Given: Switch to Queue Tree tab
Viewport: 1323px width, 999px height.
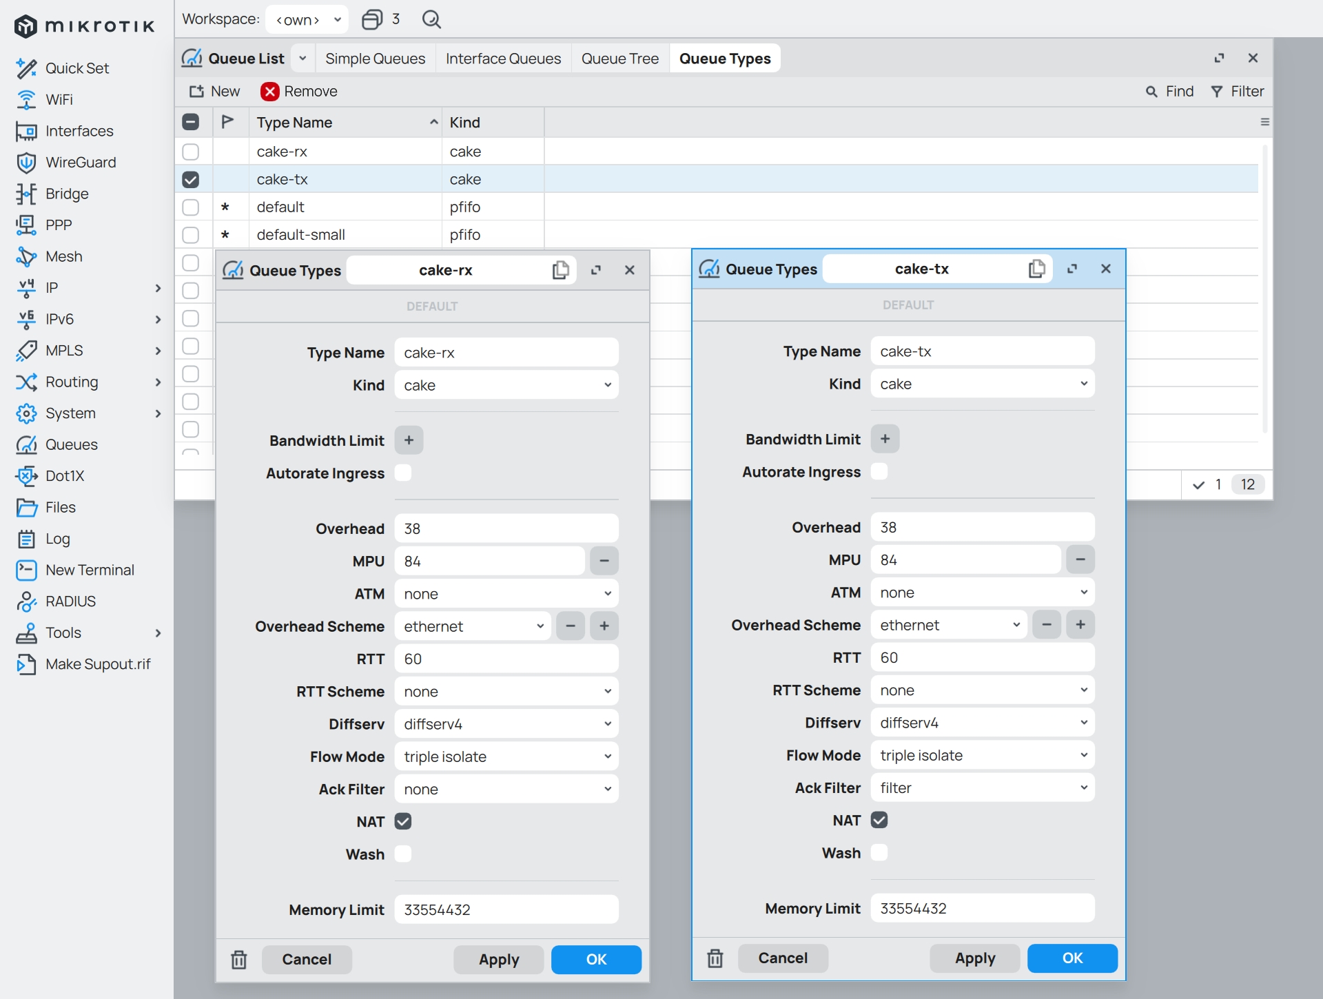Looking at the screenshot, I should pyautogui.click(x=619, y=59).
